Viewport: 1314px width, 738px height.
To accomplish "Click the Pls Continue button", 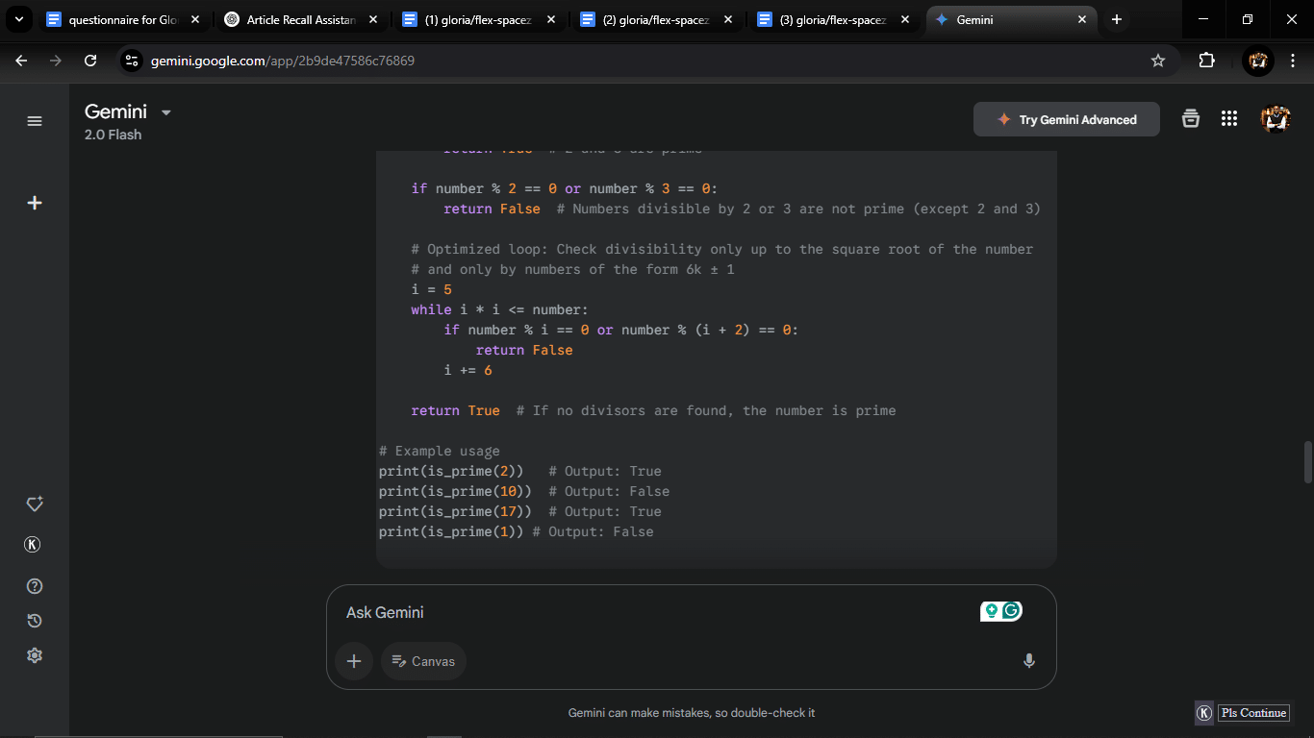I will pyautogui.click(x=1252, y=713).
